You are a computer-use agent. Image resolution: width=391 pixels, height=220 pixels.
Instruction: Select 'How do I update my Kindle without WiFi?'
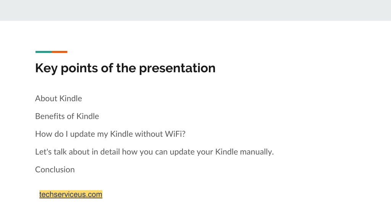[x=110, y=134]
